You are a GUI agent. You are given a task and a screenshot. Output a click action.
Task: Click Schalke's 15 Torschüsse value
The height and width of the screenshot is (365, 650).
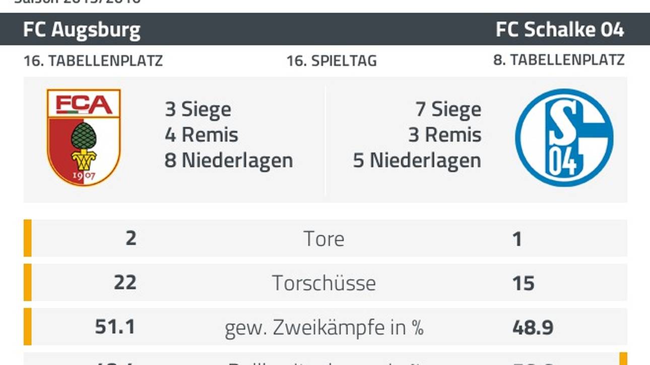click(x=524, y=283)
